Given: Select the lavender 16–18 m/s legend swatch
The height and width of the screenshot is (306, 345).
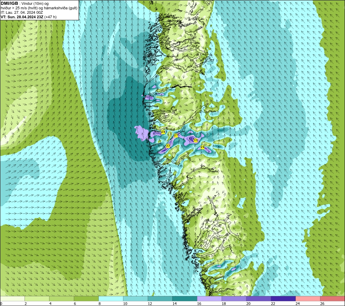Looking at the screenshot, I should [209, 298].
